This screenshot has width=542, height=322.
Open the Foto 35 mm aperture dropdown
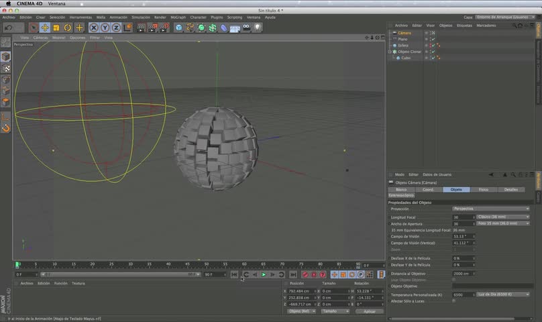[503, 223]
